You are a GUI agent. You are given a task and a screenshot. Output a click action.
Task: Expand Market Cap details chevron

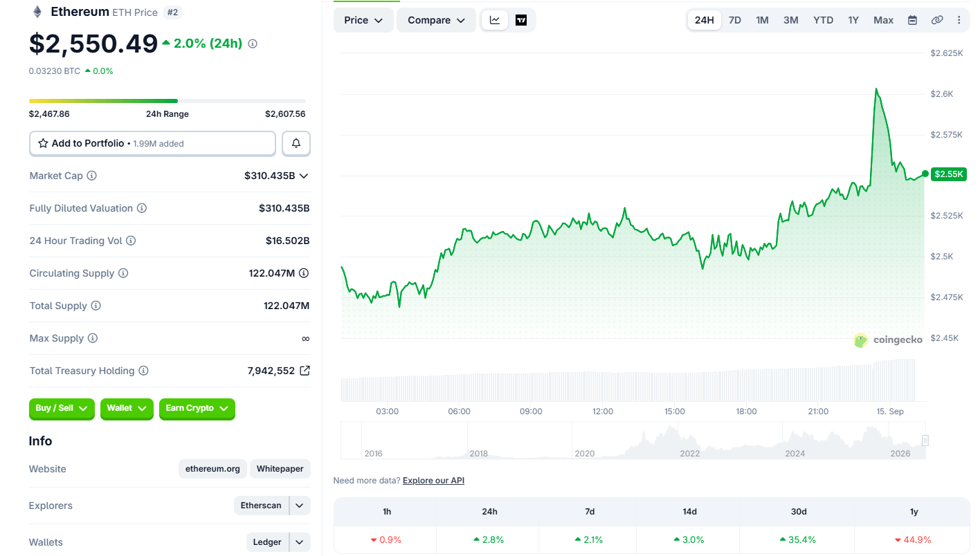tap(304, 176)
